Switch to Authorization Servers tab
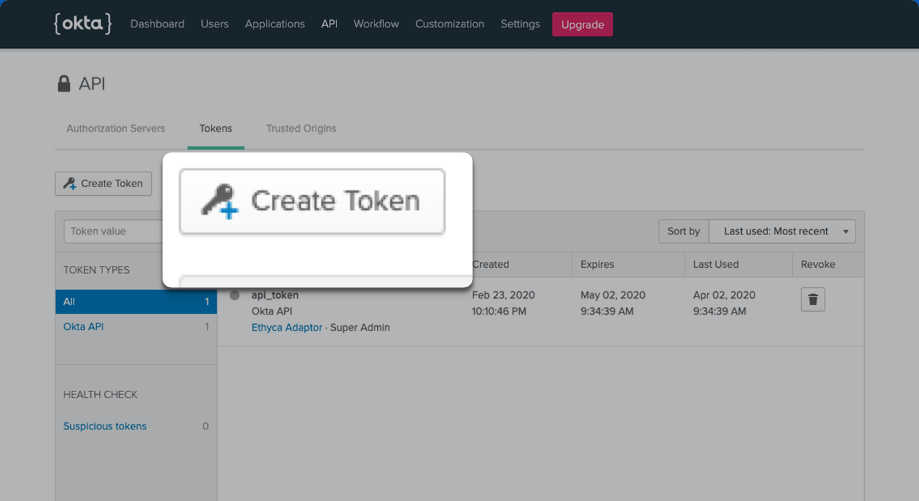The image size is (919, 501). (x=116, y=128)
